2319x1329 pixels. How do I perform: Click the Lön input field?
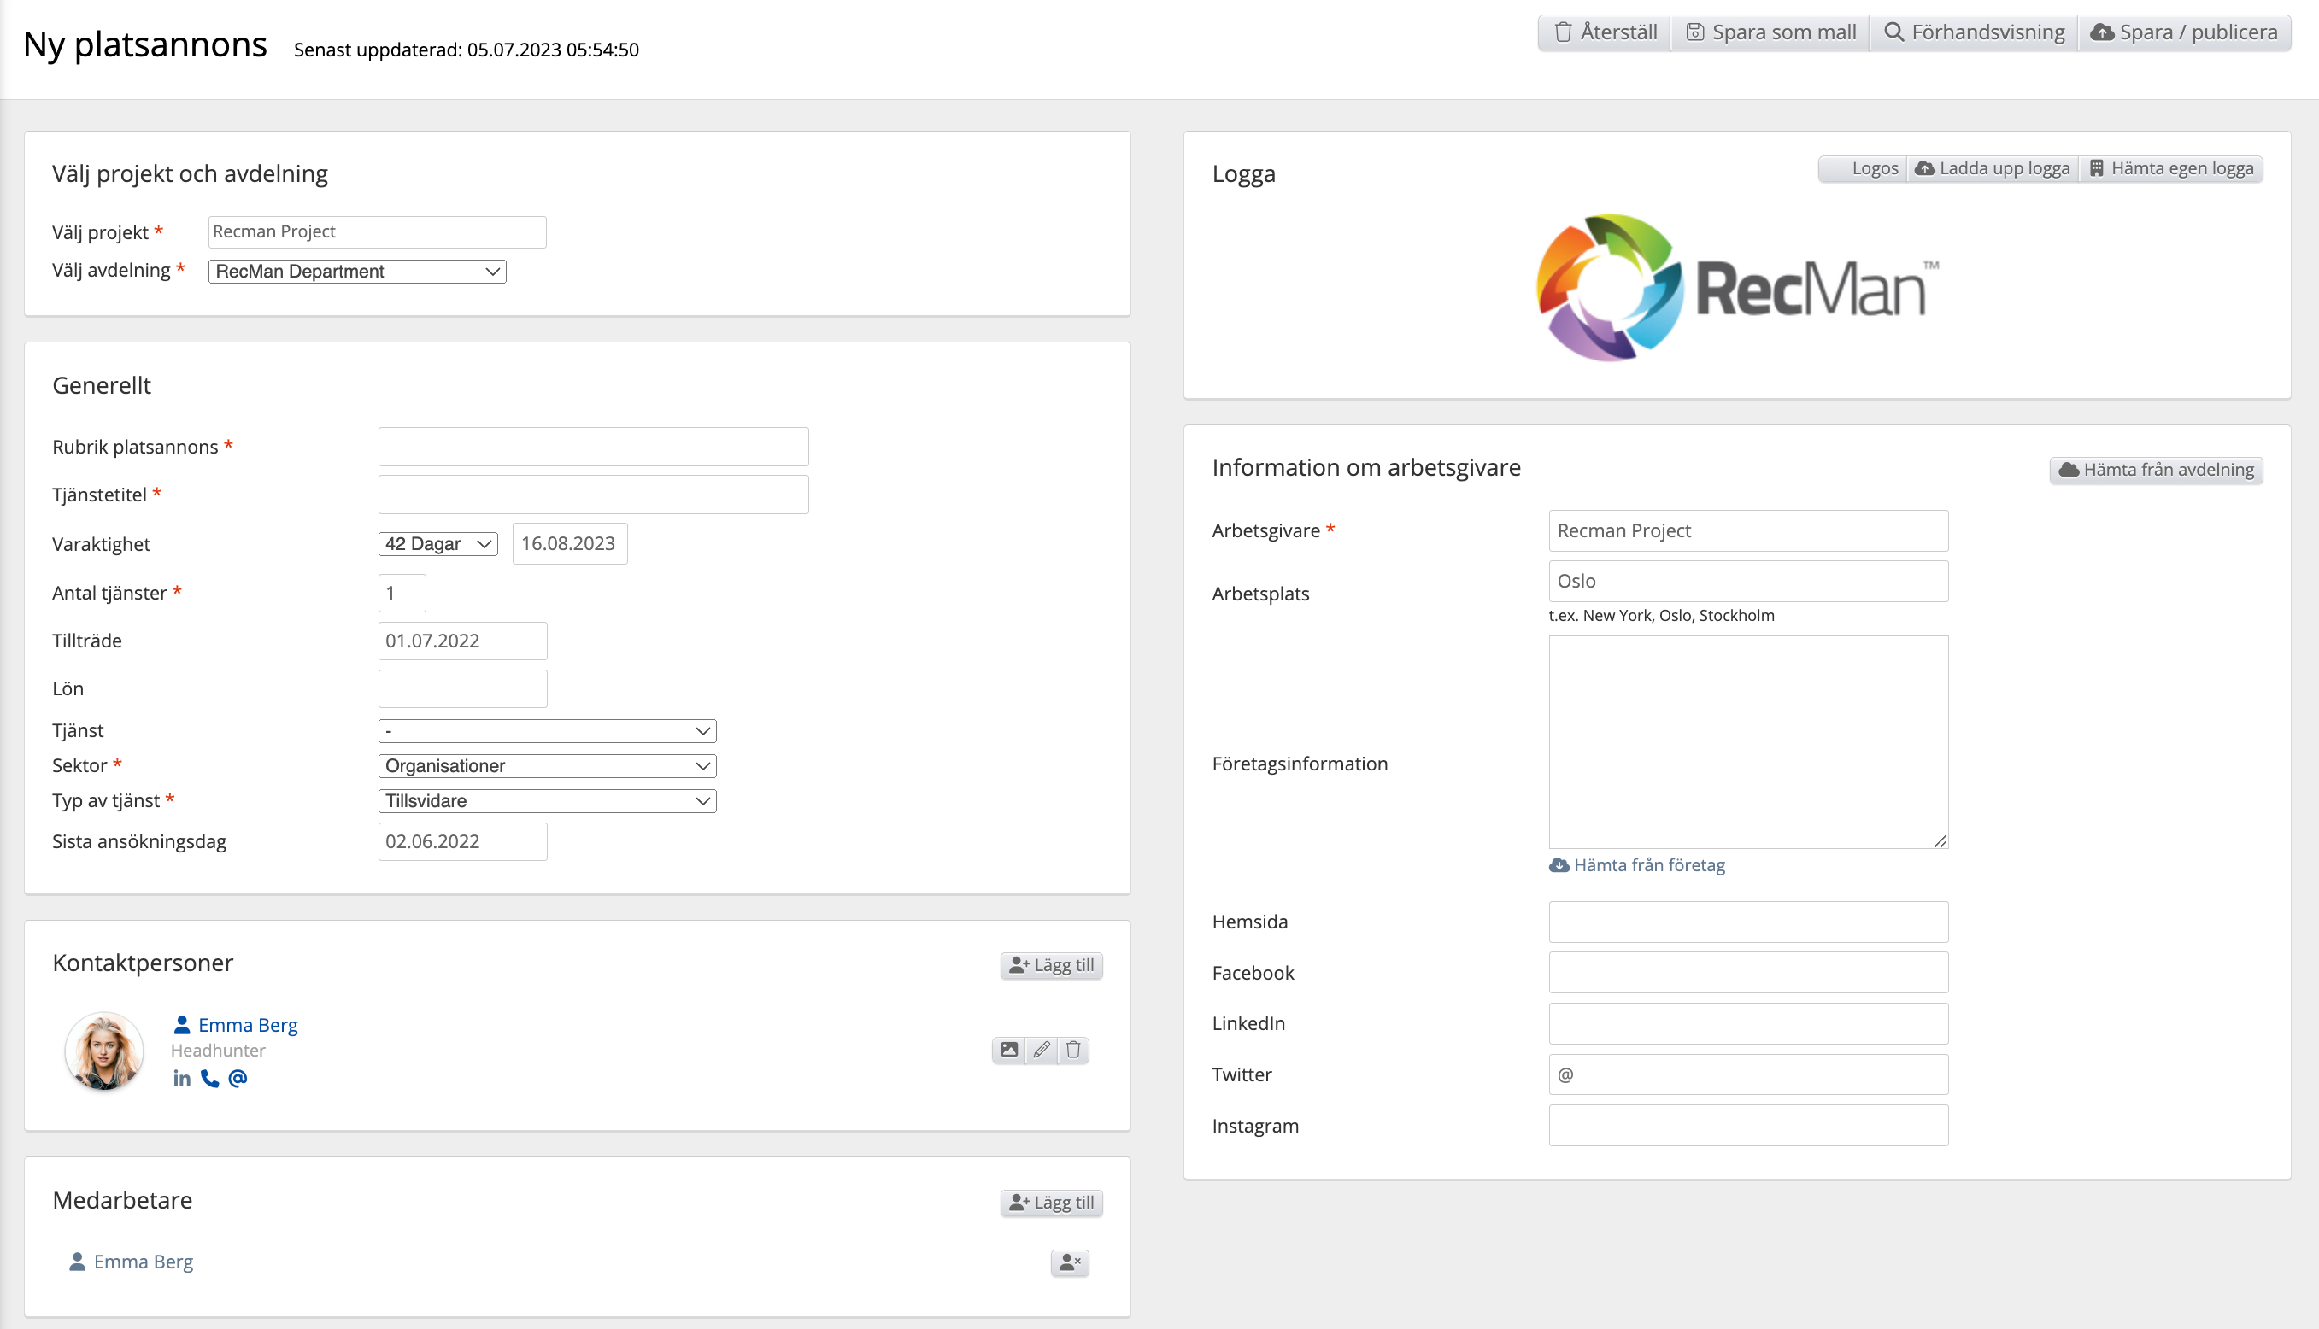click(463, 689)
